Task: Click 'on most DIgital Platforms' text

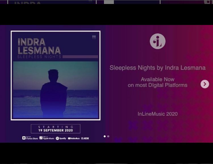Action: (158, 85)
